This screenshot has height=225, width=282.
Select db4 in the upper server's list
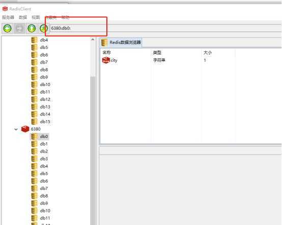coord(44,40)
